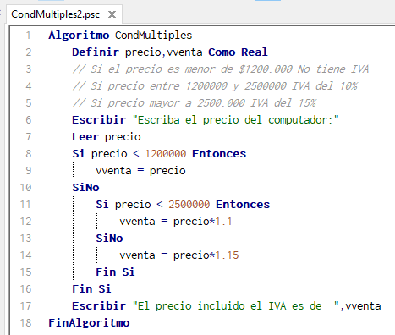Click 'precio,vventa' variables on line 2

[x=163, y=52]
